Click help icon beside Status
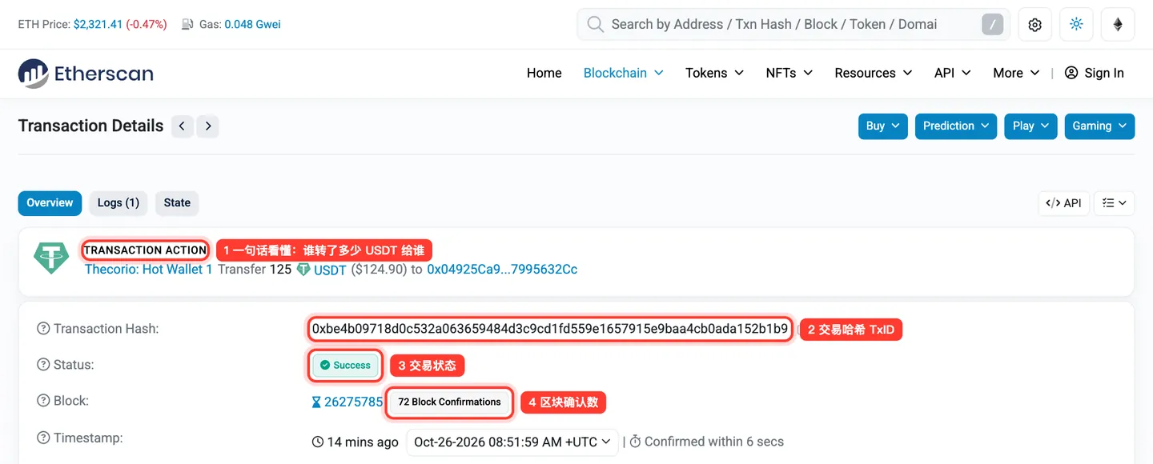Image resolution: width=1153 pixels, height=464 pixels. point(43,365)
